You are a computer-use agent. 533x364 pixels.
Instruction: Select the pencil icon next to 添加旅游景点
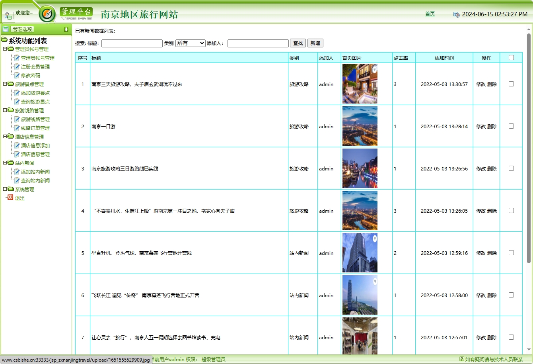[x=16, y=93]
